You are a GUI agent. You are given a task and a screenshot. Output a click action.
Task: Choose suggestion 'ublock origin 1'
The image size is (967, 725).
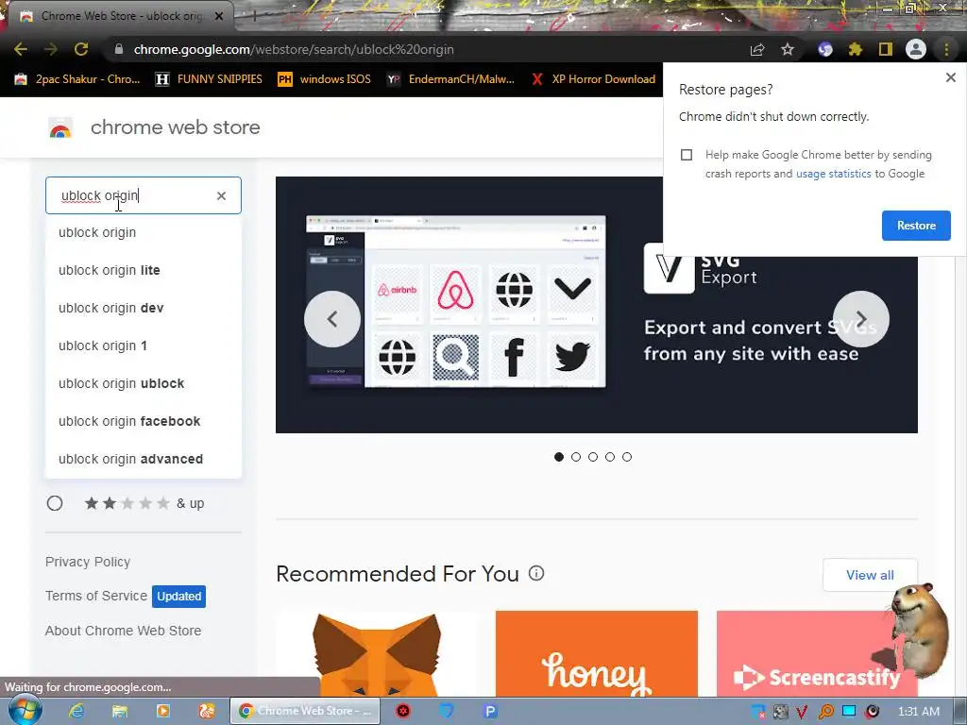[144, 346]
